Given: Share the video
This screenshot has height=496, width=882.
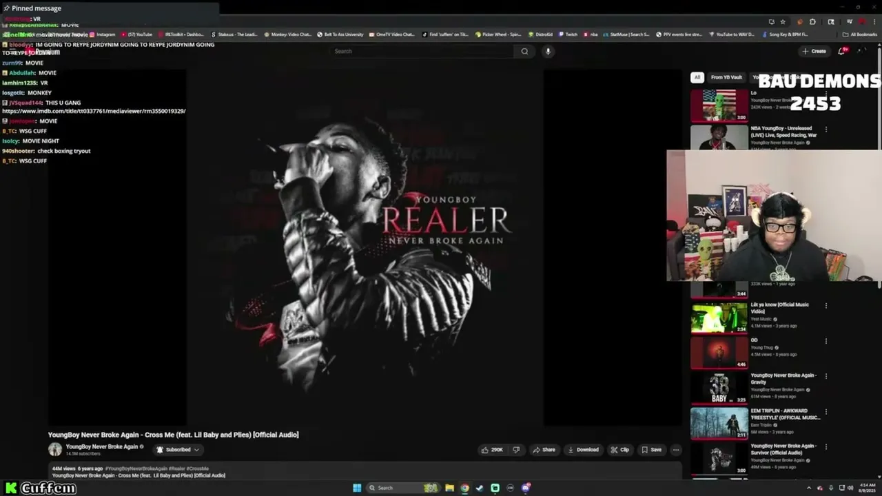Looking at the screenshot, I should [544, 450].
